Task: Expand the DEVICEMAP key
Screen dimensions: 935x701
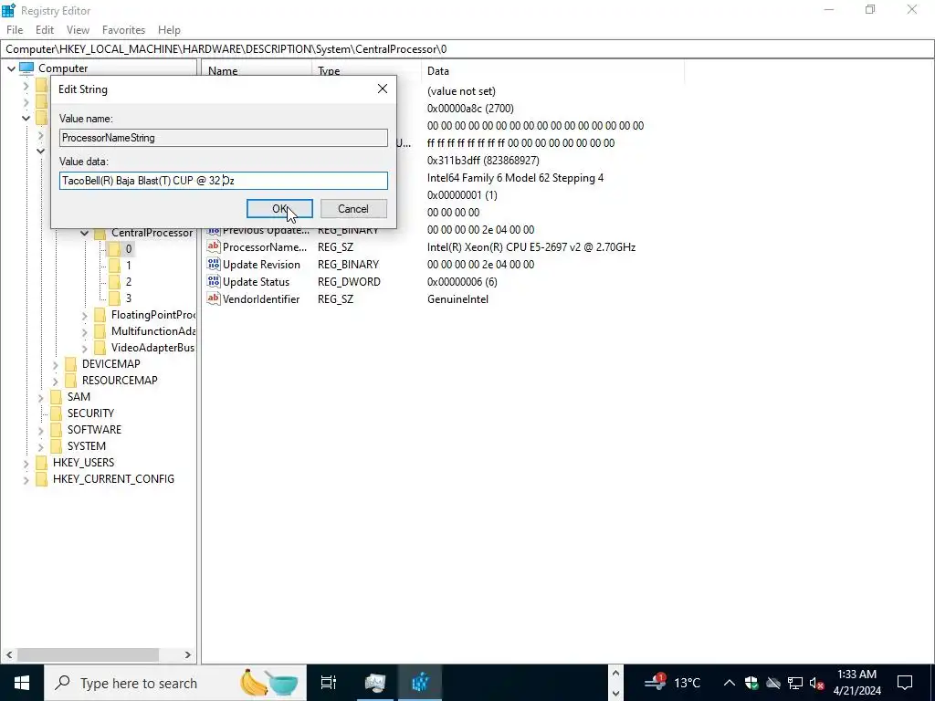Action: [x=56, y=364]
